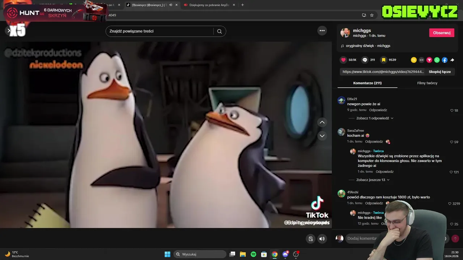Save video with the yellow bookmark icon
The image size is (463, 260).
(383, 60)
